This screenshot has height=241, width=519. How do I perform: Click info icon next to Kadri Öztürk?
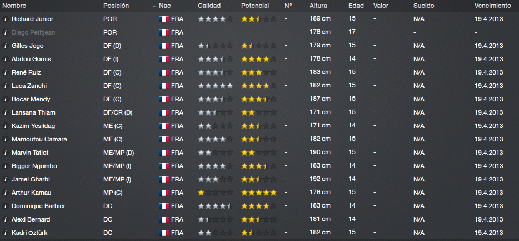point(5,233)
